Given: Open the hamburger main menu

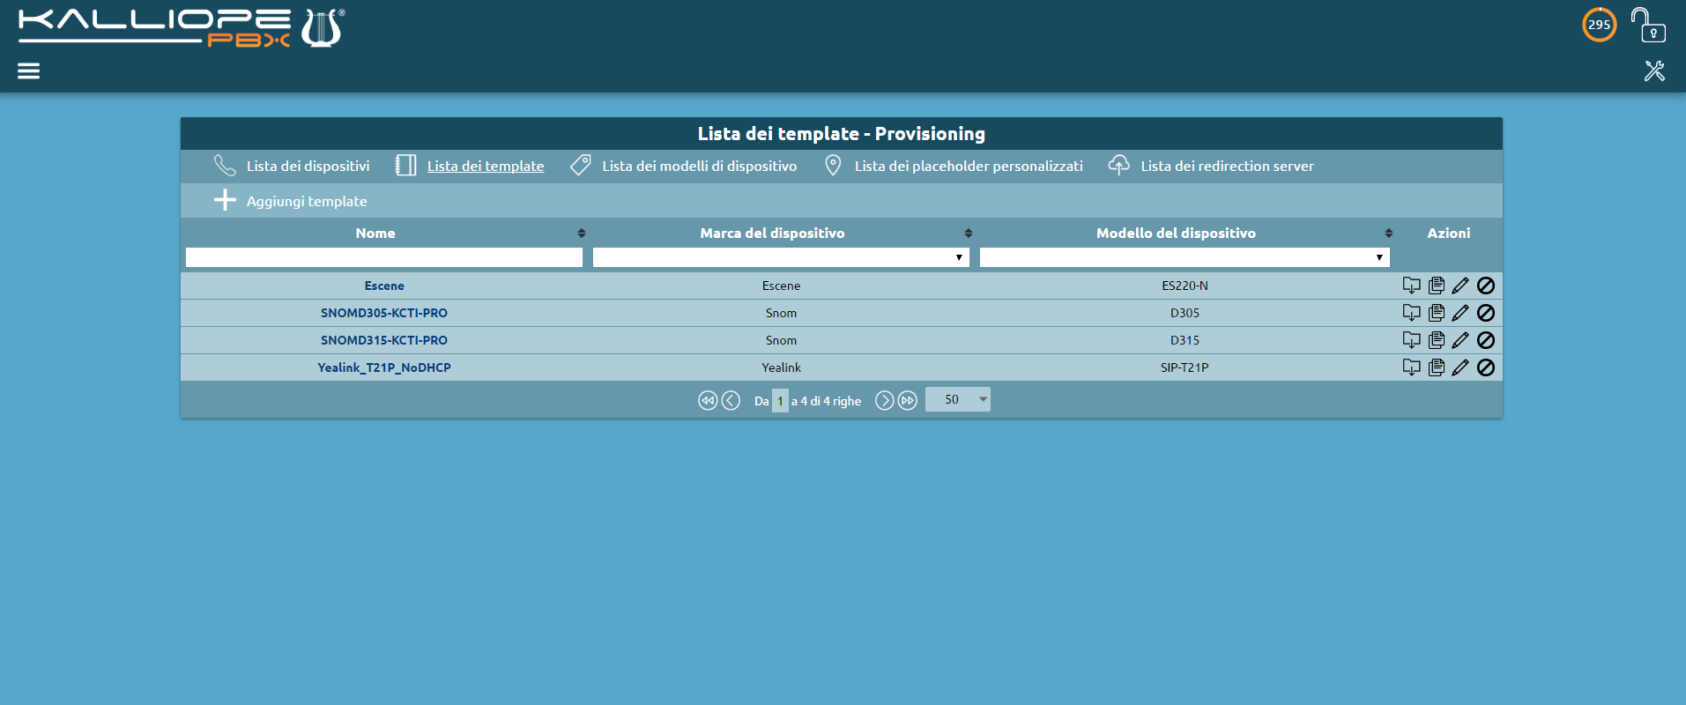Looking at the screenshot, I should [x=28, y=70].
